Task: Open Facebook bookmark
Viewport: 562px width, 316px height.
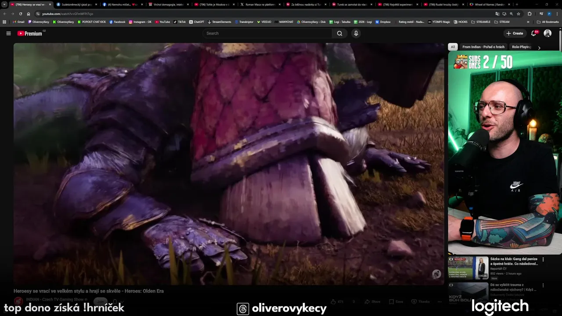Action: (x=117, y=22)
